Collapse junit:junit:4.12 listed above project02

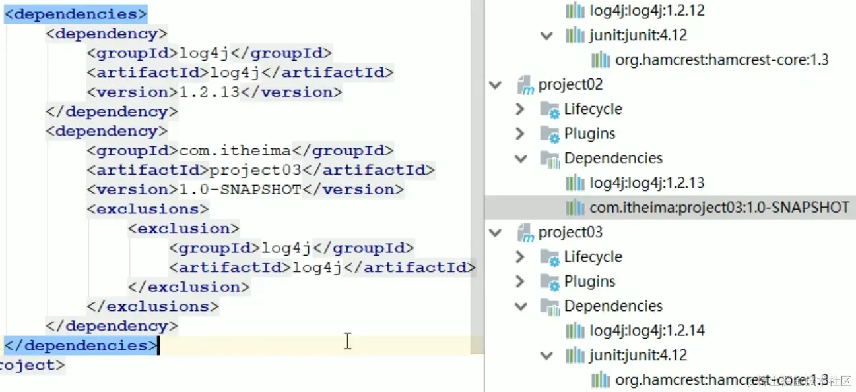point(546,36)
